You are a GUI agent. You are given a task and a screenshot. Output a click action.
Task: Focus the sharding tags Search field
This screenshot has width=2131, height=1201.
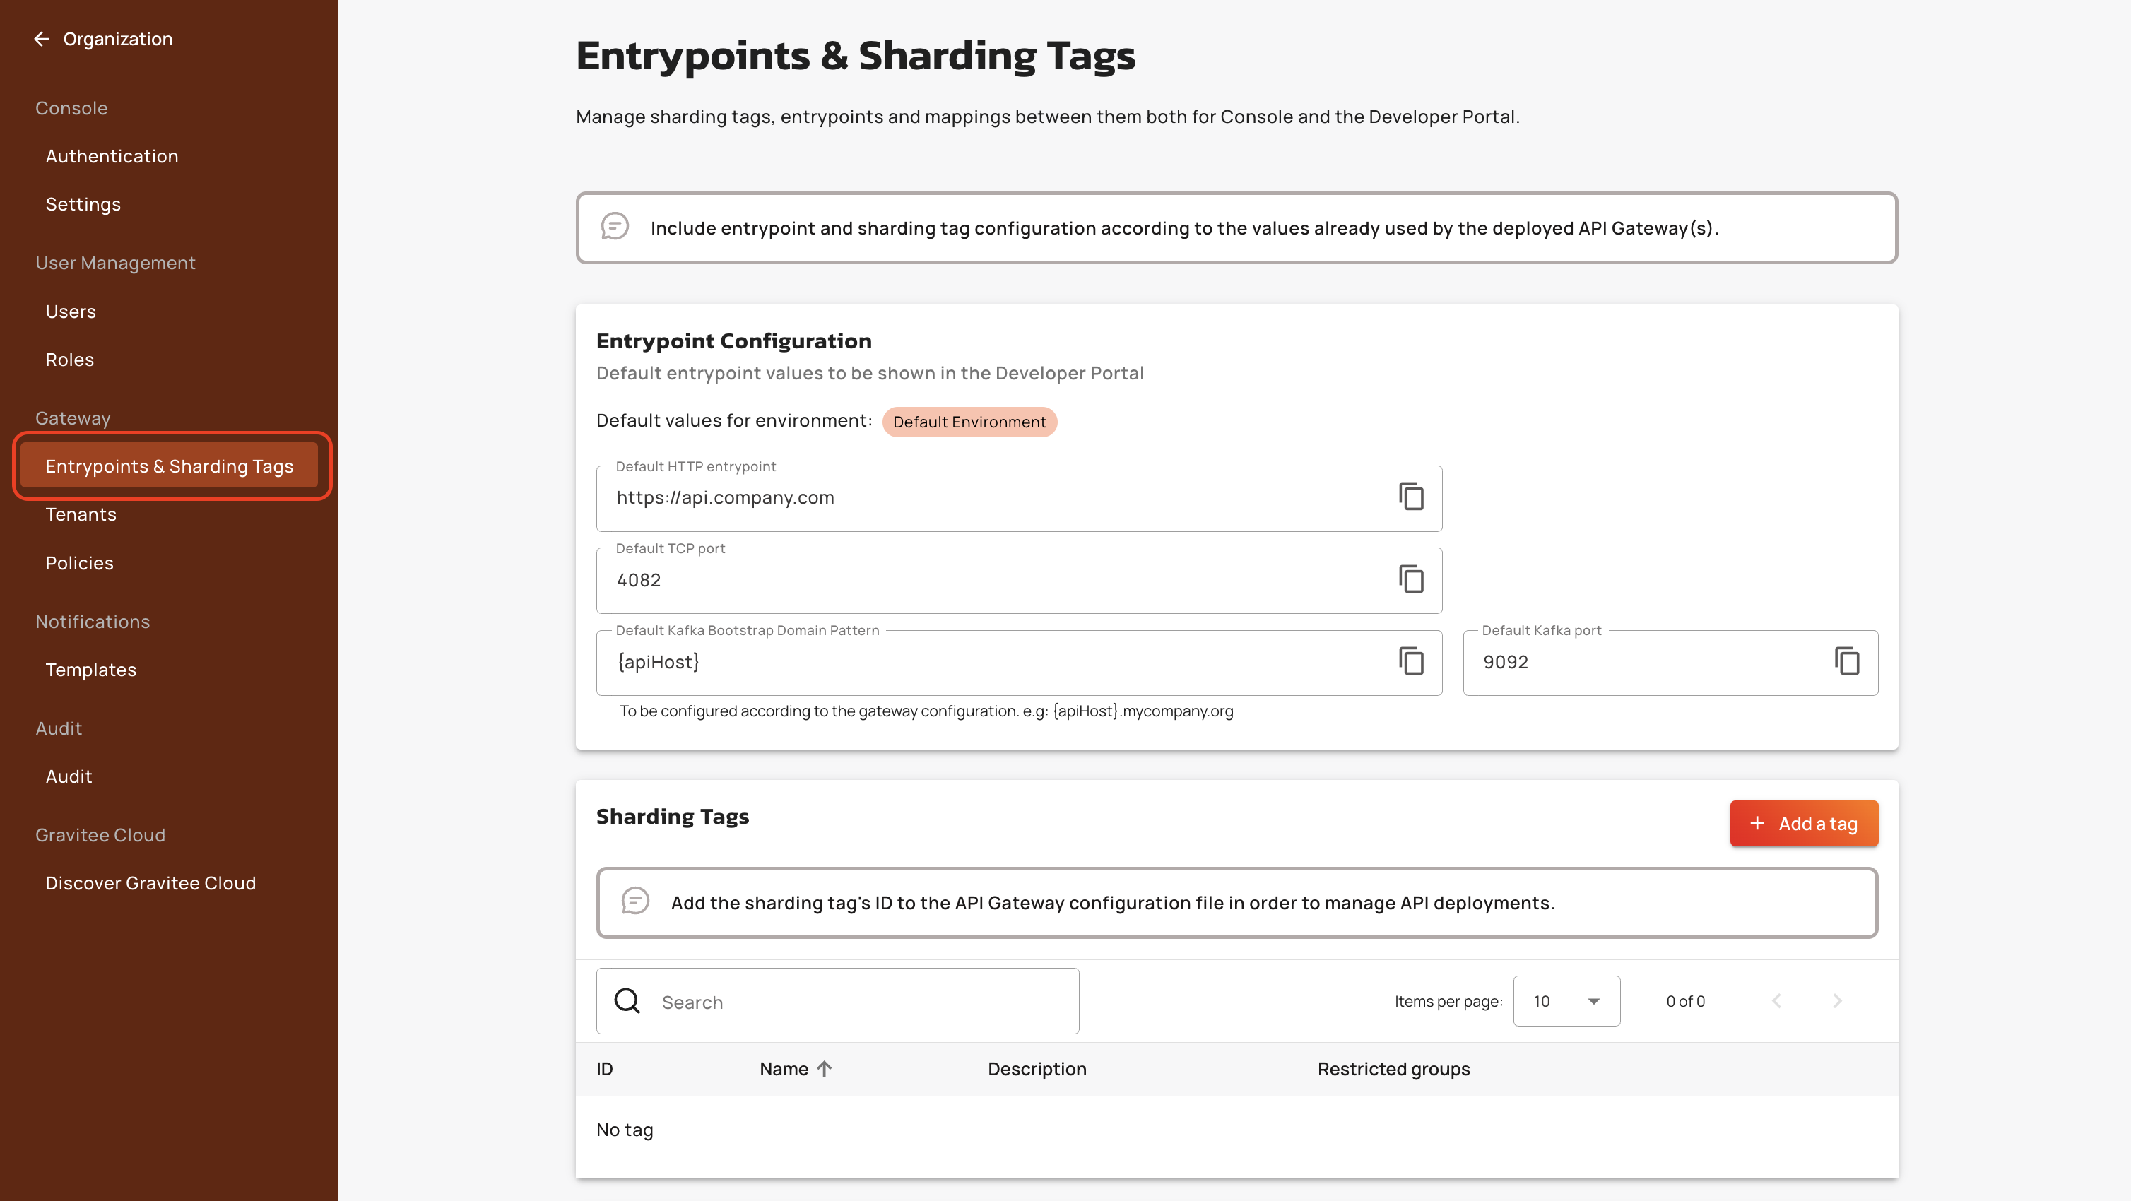pyautogui.click(x=861, y=1002)
